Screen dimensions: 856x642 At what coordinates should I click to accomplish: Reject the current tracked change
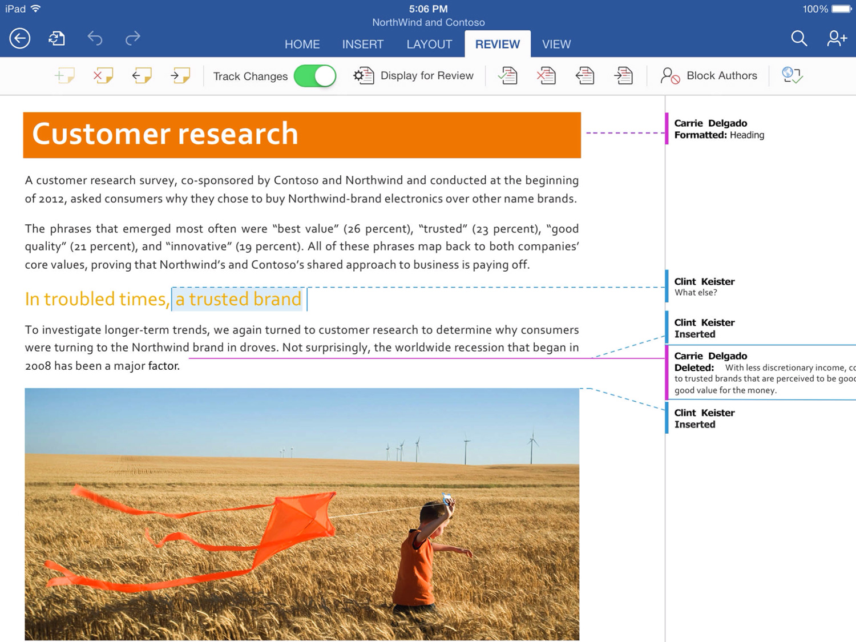(546, 75)
